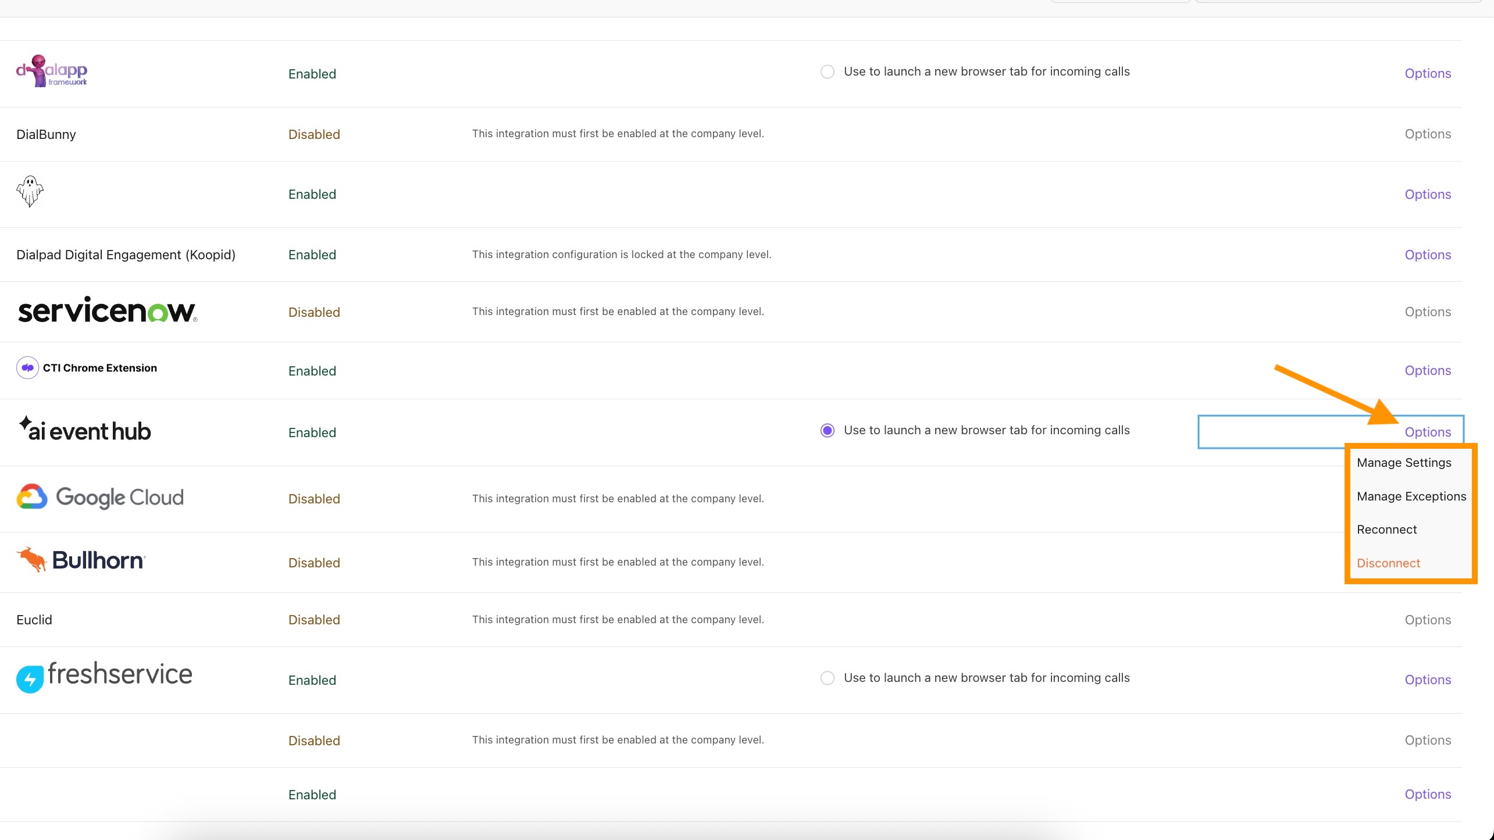Click the Google Cloud logo
The image size is (1494, 840).
tap(100, 497)
